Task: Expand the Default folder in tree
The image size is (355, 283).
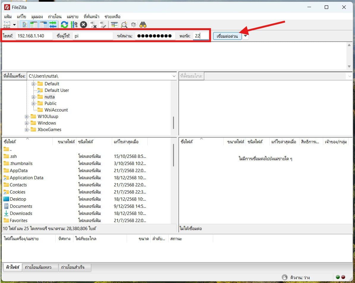Action: 34,84
